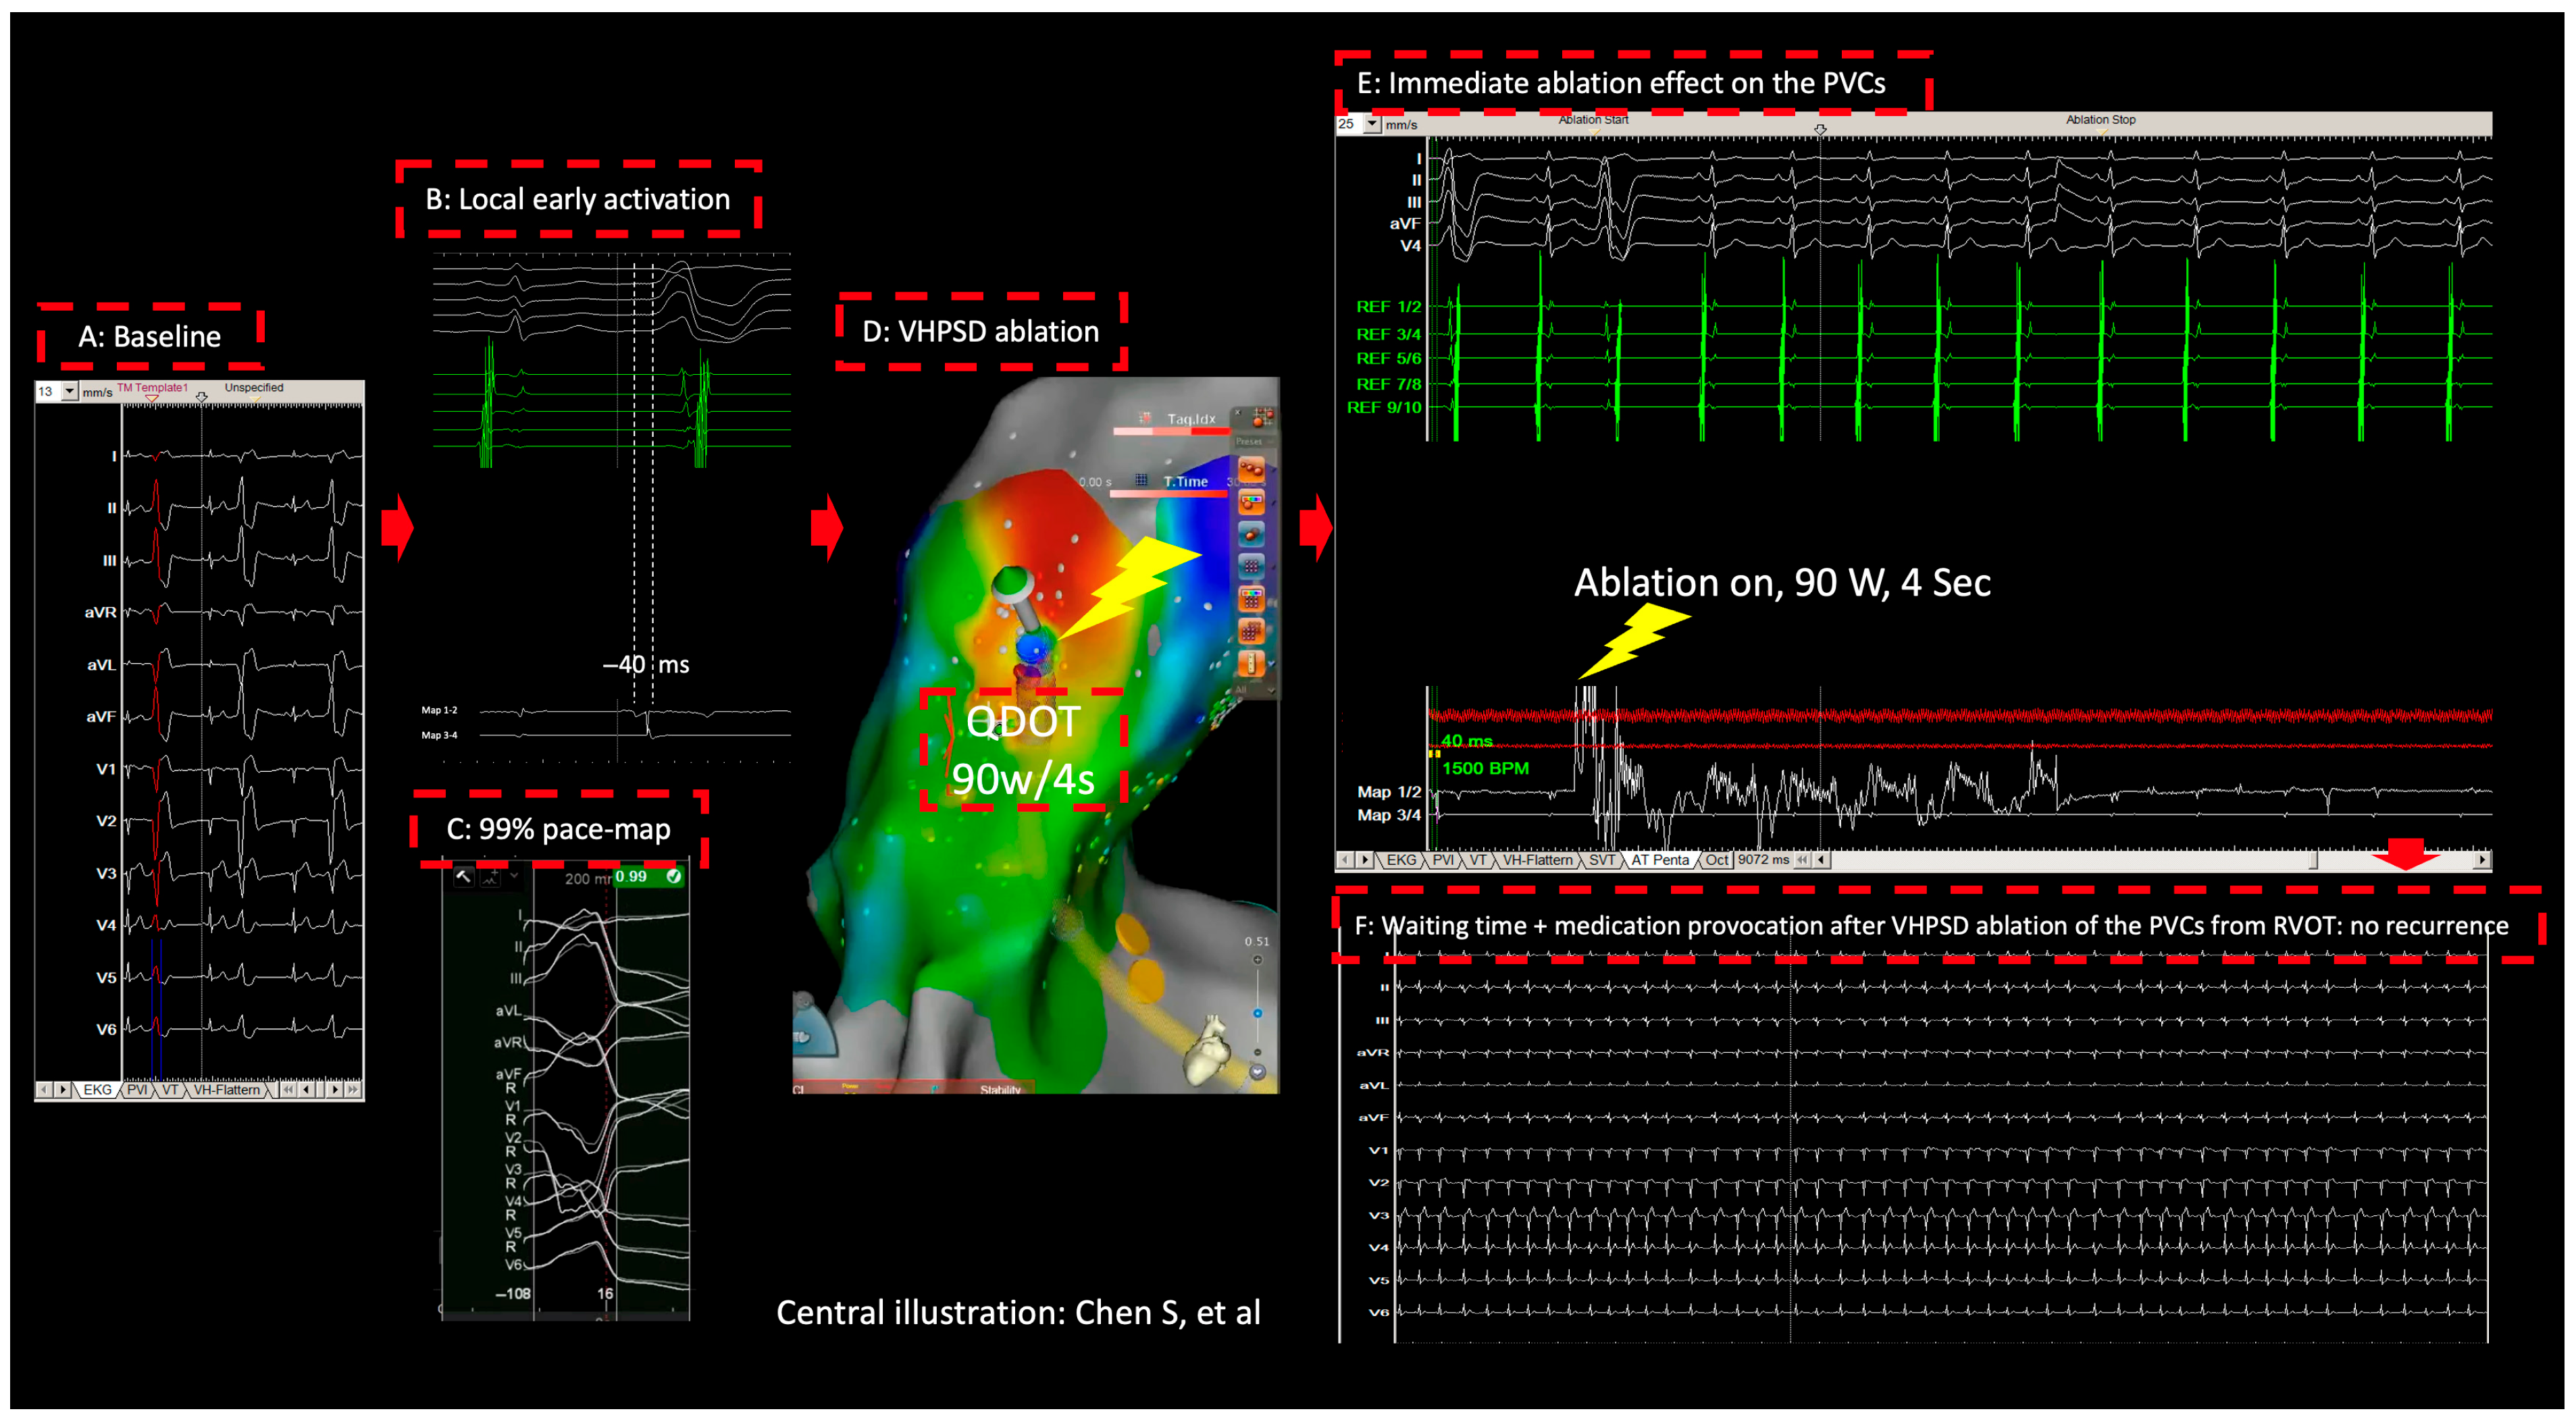Click the first orange ablation tags icon
The width and height of the screenshot is (2576, 1422).
pyautogui.click(x=1252, y=469)
